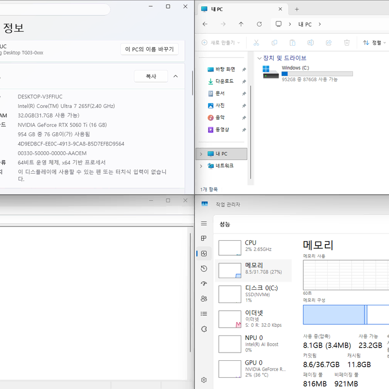Click the Explorer back arrow
Viewport: 389px width, 389px height.
pos(205,24)
